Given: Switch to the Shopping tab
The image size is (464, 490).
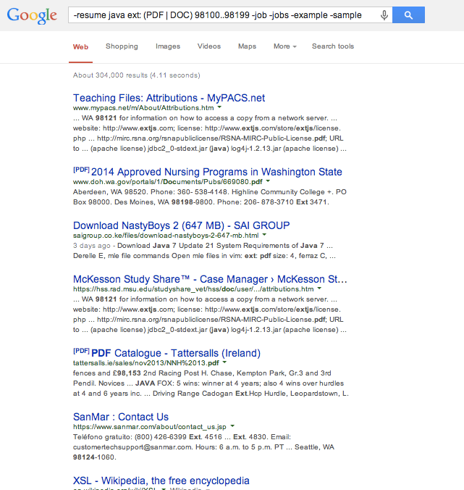Looking at the screenshot, I should [122, 46].
